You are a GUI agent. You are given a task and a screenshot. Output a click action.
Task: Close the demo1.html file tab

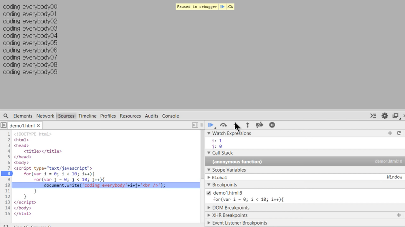coord(38,126)
